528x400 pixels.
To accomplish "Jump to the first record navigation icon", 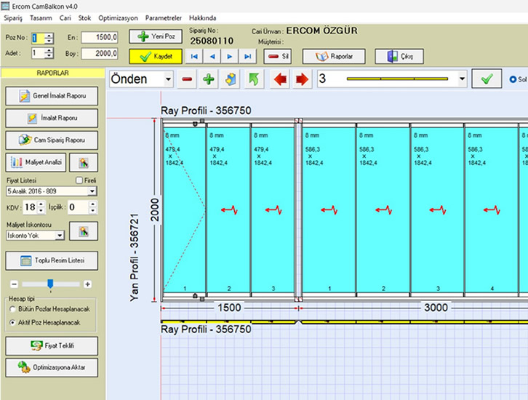I will (x=193, y=56).
